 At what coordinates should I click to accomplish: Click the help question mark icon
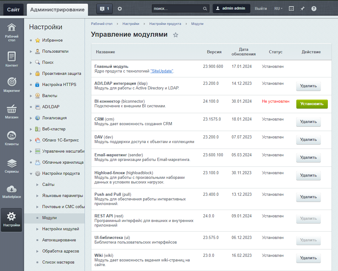point(314,9)
